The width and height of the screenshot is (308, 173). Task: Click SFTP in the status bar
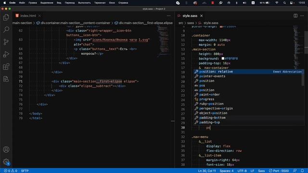pos(25,171)
